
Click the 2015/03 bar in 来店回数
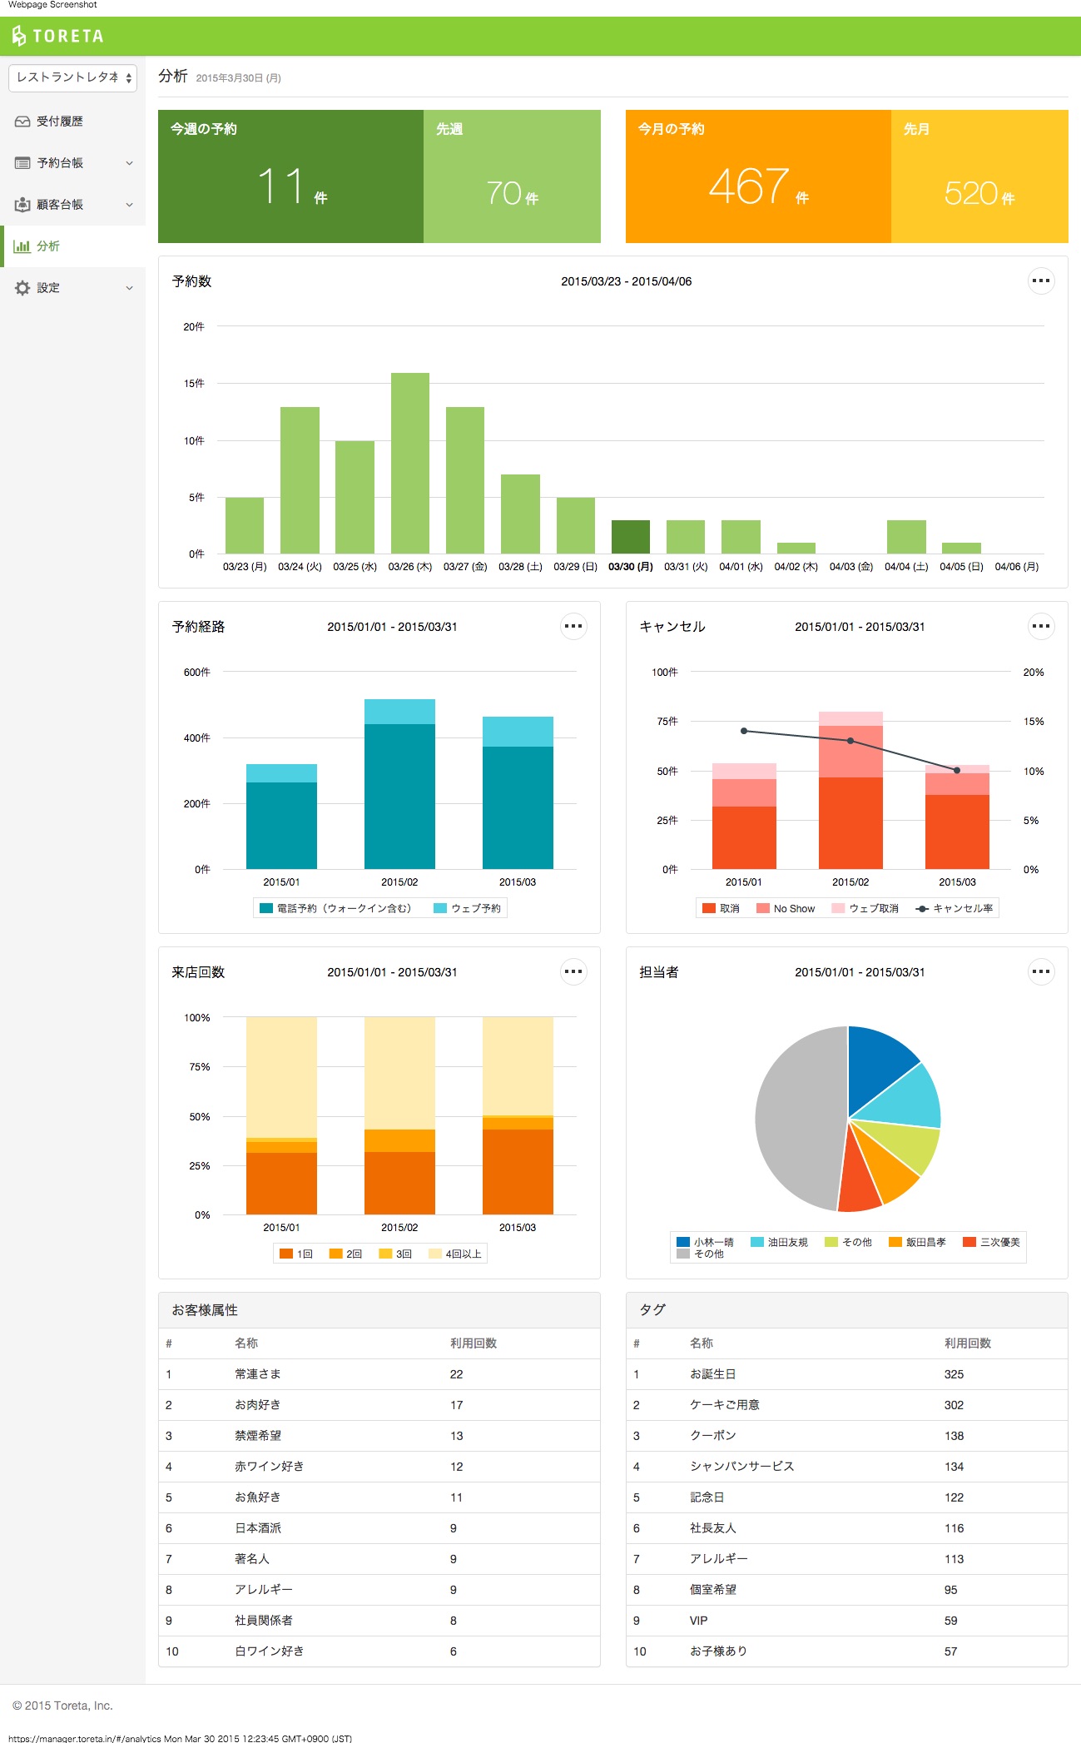[518, 1115]
